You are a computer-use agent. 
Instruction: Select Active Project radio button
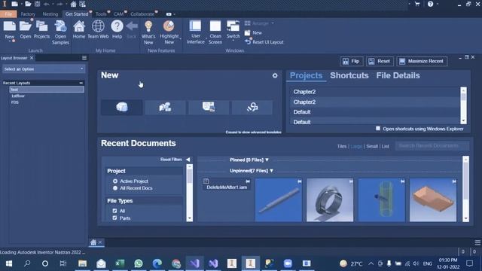coord(115,181)
